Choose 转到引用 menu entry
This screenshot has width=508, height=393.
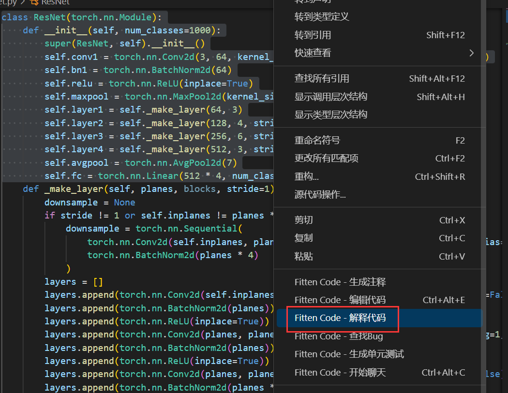point(313,35)
